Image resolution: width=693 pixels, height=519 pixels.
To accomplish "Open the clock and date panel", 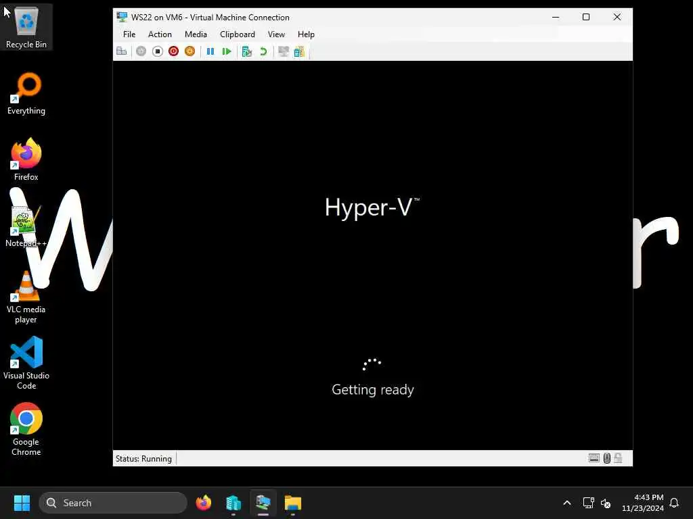I will click(643, 503).
